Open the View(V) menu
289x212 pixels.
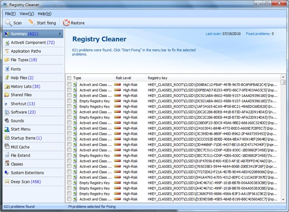coord(27,13)
